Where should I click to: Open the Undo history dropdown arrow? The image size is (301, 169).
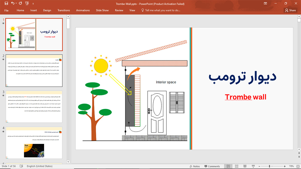point(16,3)
